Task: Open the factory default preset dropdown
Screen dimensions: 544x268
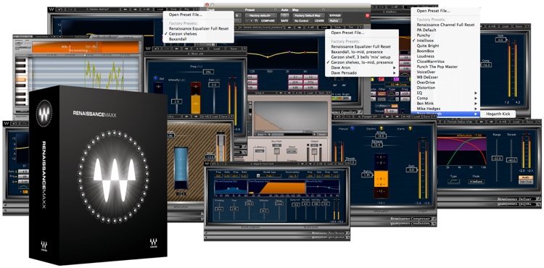Action: coord(261,15)
